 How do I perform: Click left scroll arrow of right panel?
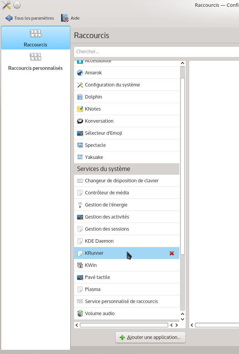192,325
